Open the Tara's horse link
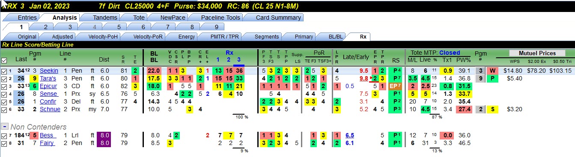Image resolution: width=575 pixels, height=157 pixels. 48,79
